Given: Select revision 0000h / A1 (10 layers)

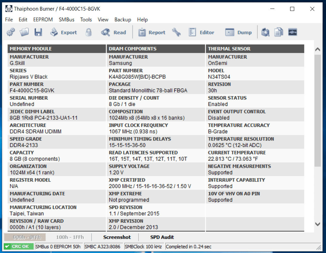Looking at the screenshot, I should coord(35,227).
